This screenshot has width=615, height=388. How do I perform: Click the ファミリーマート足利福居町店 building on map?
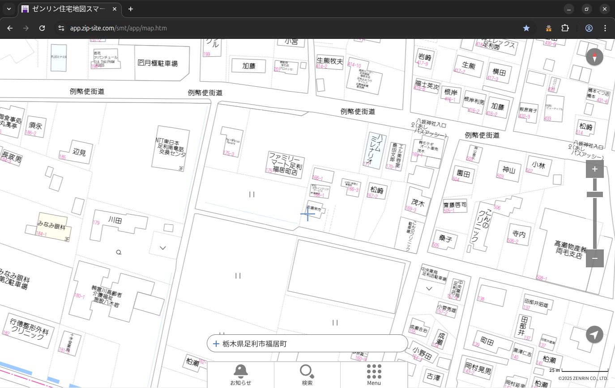click(x=286, y=164)
